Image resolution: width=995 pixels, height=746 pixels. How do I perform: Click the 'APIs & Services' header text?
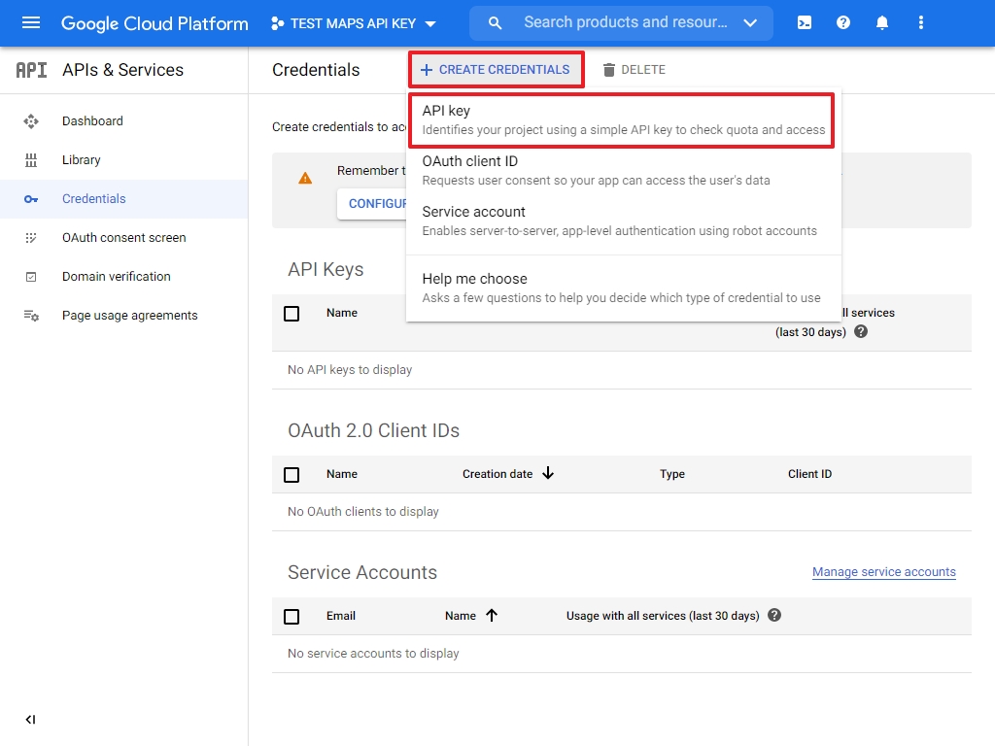pos(122,70)
